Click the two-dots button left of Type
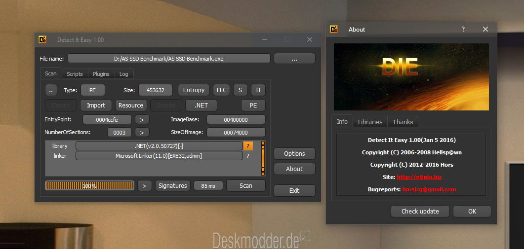Image resolution: width=524 pixels, height=249 pixels. point(51,90)
